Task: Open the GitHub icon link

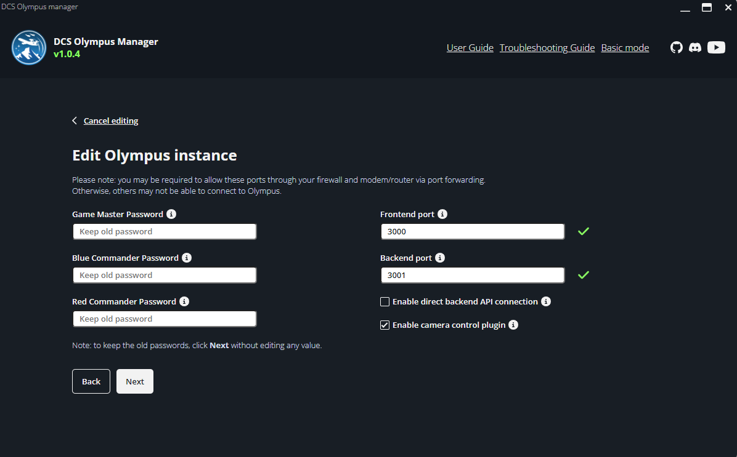Action: 677,47
